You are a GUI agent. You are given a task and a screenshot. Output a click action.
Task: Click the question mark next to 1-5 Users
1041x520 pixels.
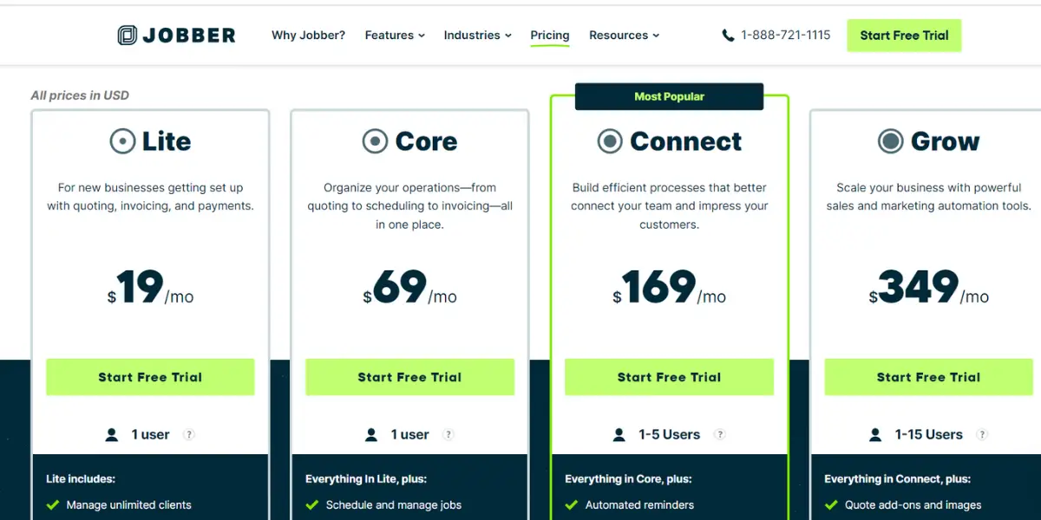point(719,435)
